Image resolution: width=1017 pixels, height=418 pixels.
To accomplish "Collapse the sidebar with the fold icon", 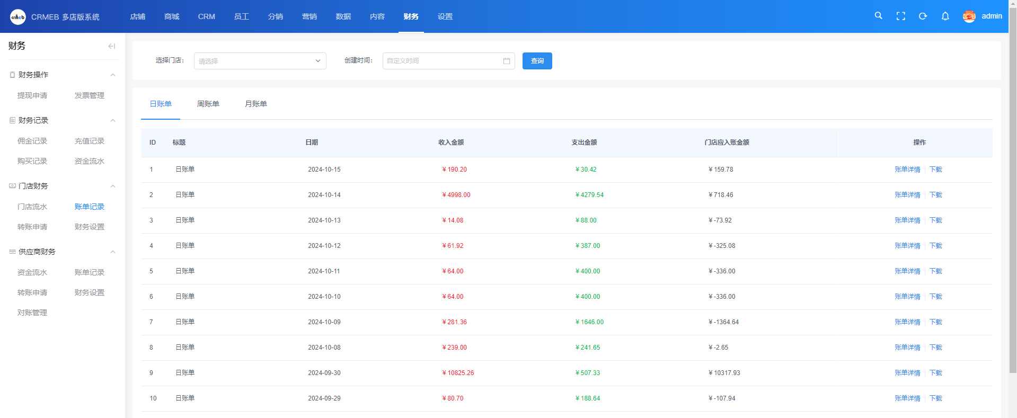I will pos(111,46).
